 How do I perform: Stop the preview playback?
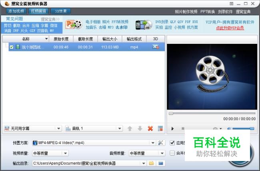(x=183, y=128)
